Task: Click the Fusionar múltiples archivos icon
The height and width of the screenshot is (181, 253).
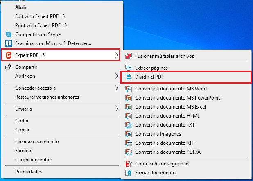Action: click(x=129, y=56)
